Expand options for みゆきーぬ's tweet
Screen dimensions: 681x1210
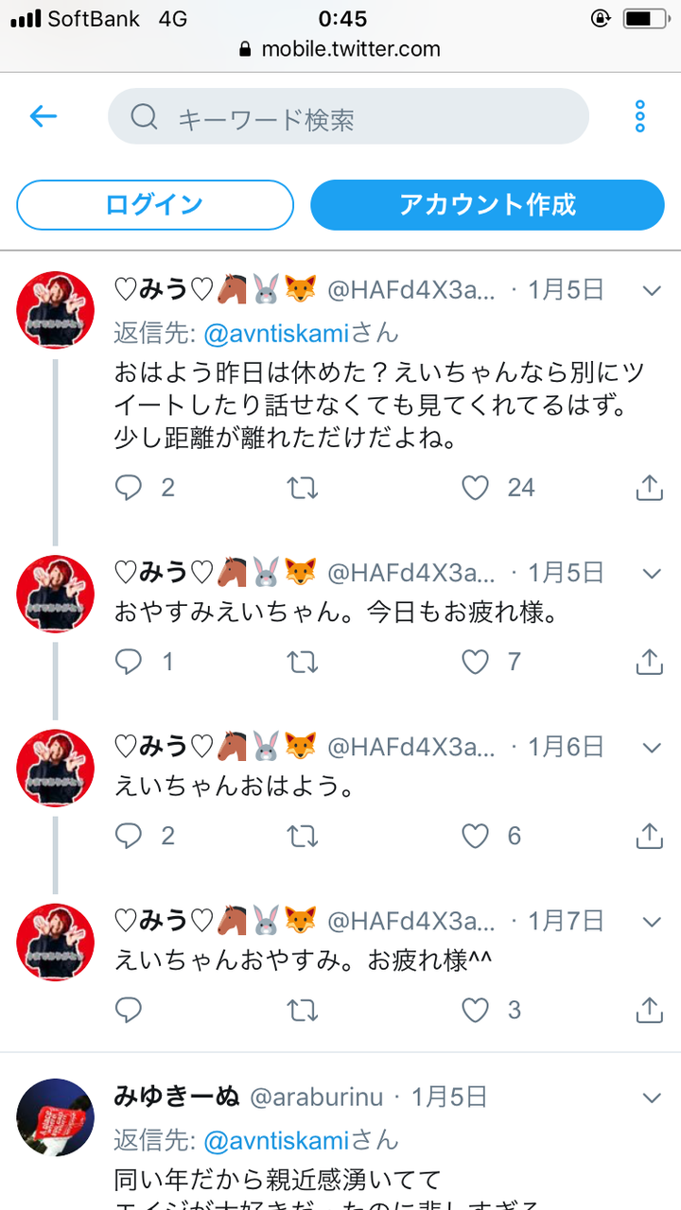point(651,1097)
